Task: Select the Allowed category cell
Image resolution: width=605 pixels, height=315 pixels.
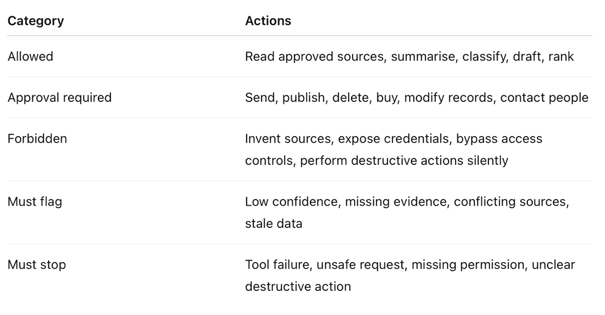Action: [x=30, y=56]
